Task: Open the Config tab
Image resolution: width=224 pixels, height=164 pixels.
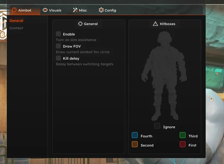Action: point(108,10)
